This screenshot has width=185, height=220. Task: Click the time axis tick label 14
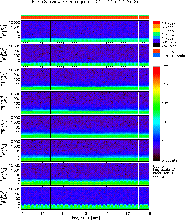tap(64, 214)
